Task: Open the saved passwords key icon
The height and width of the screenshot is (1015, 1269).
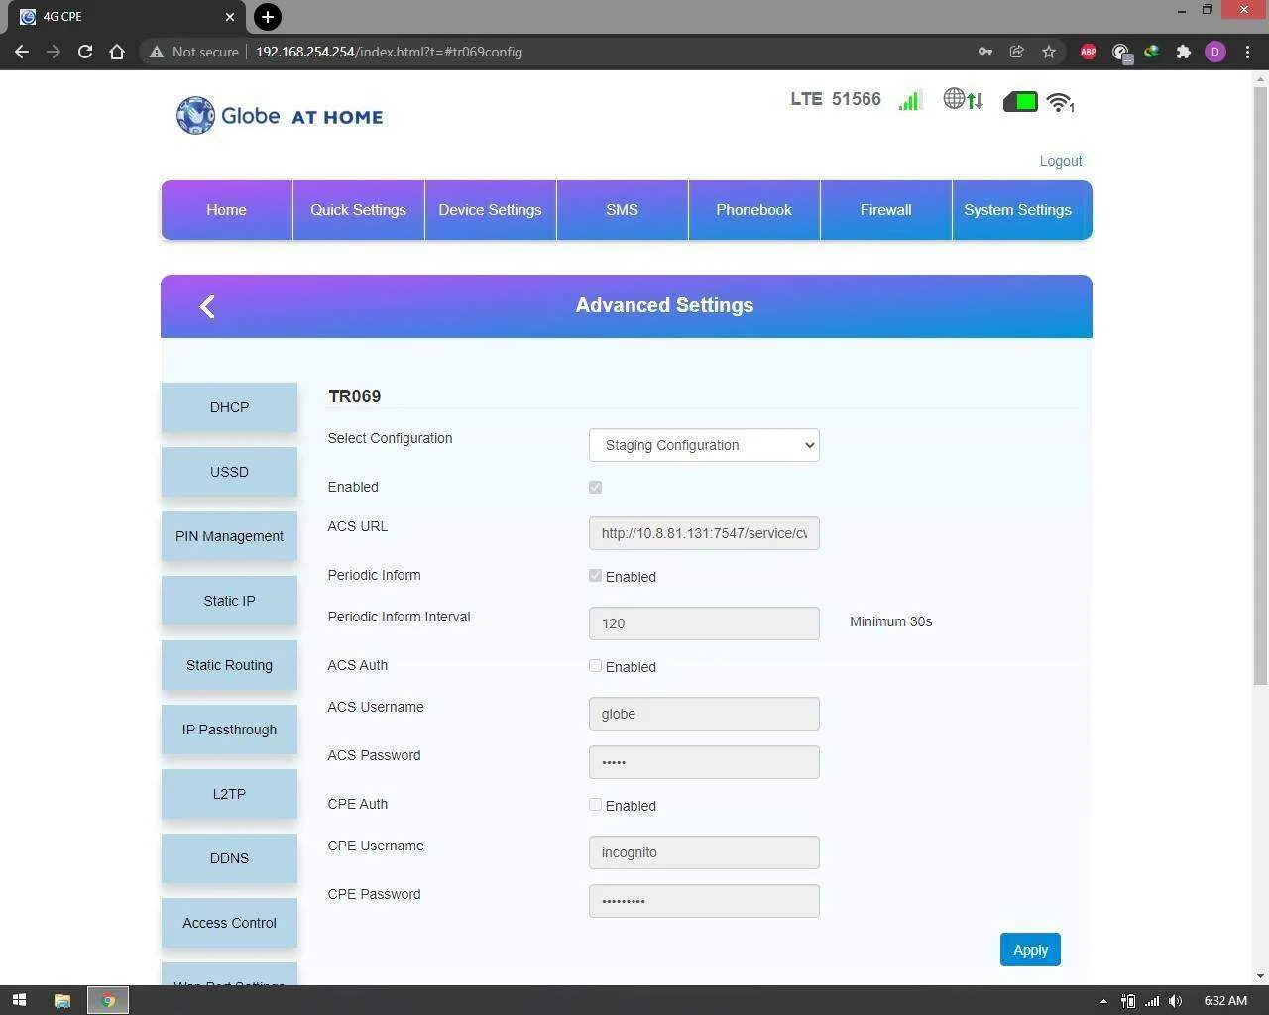Action: pyautogui.click(x=985, y=52)
